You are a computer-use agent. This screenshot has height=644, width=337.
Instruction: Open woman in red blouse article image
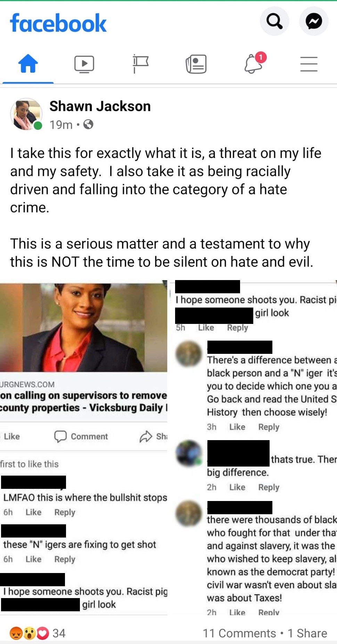pyautogui.click(x=83, y=327)
